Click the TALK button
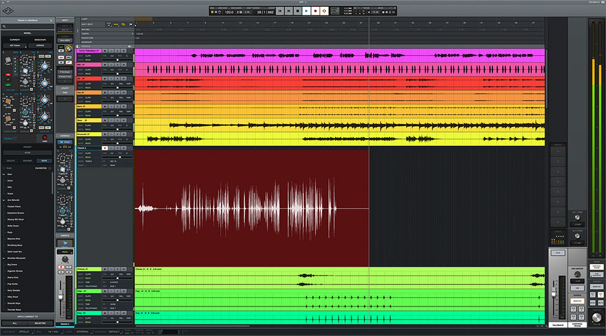This screenshot has width=606, height=336. coord(558,253)
